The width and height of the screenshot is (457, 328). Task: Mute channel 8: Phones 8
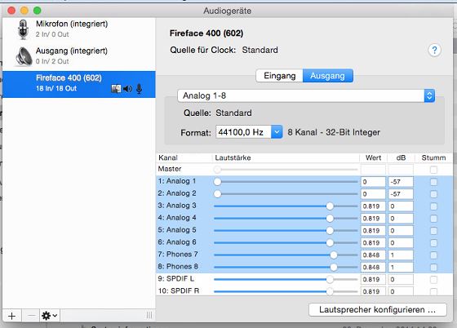pos(433,268)
